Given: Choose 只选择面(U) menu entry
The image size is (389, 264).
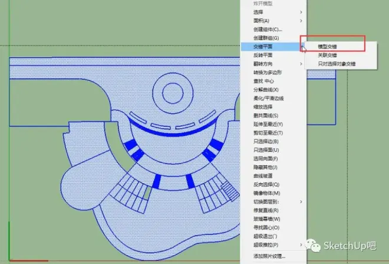Looking at the screenshot, I should (273, 150).
